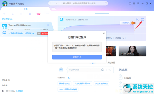The width and height of the screenshot is (154, 94).
Task: Pause the Thunder10.0.1.28Beta.exe task in list
Action: pos(48,25)
